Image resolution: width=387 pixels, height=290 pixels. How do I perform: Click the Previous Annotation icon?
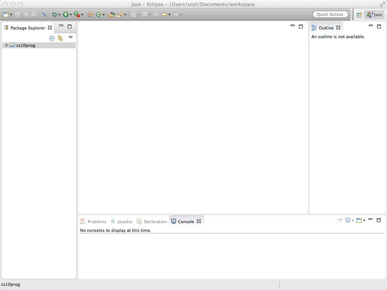tap(145, 15)
